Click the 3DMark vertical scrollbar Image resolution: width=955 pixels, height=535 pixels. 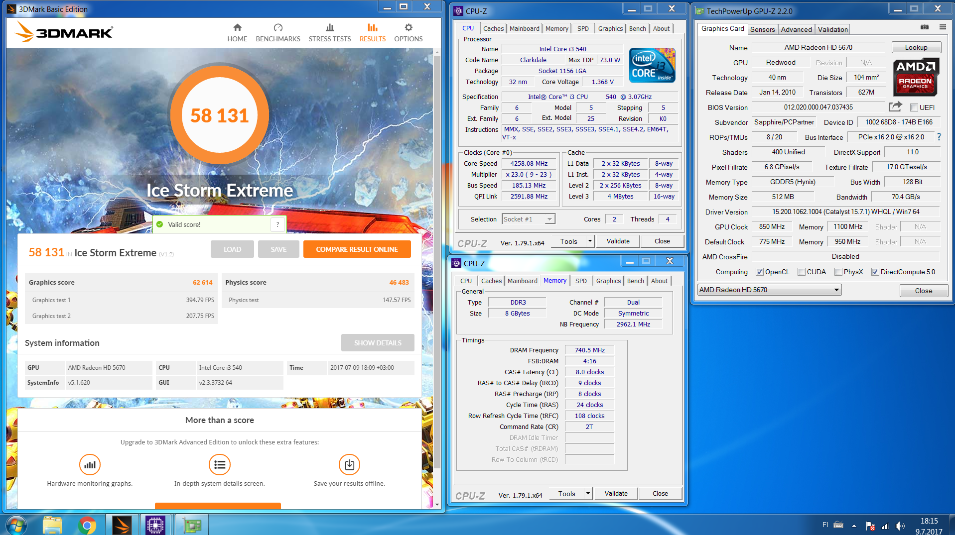[x=437, y=261]
